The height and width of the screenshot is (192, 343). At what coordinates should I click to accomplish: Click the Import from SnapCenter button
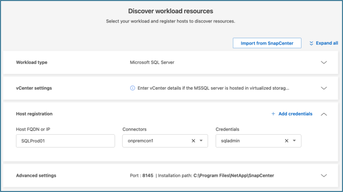[267, 43]
